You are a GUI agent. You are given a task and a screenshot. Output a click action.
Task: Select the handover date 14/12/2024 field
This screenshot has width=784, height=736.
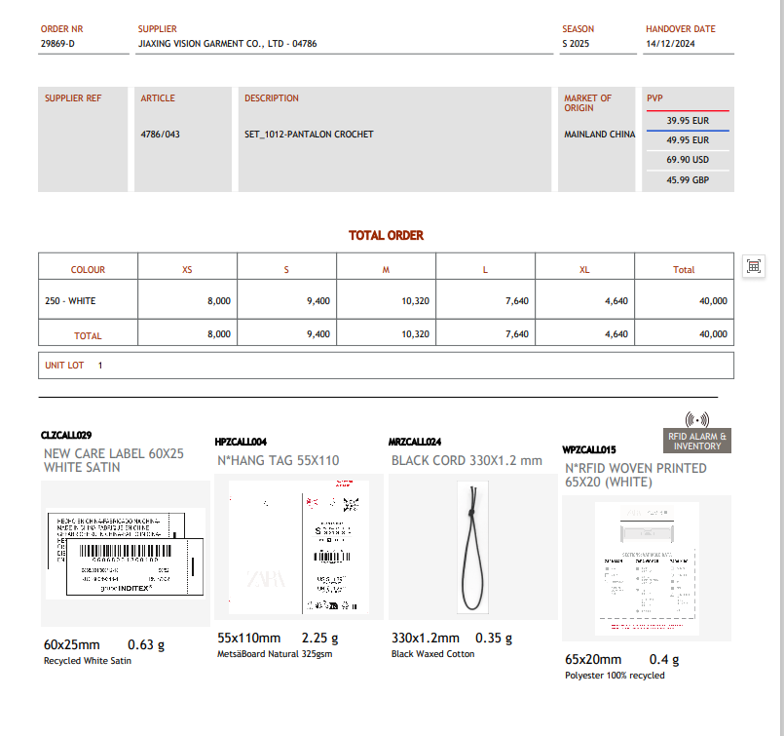point(670,44)
